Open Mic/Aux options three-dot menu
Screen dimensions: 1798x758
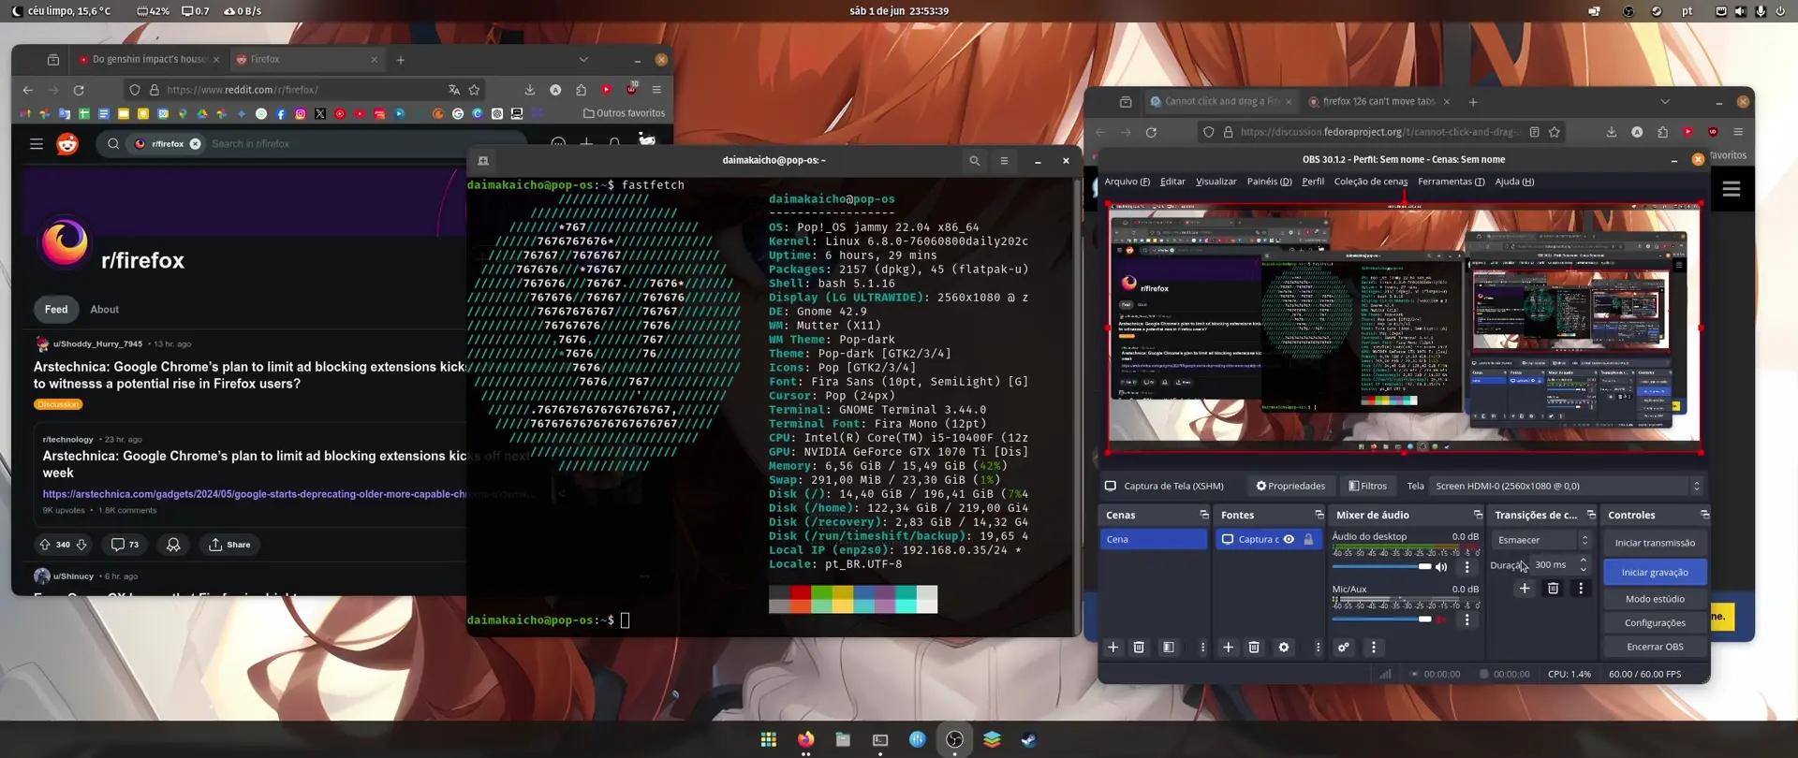pyautogui.click(x=1467, y=620)
